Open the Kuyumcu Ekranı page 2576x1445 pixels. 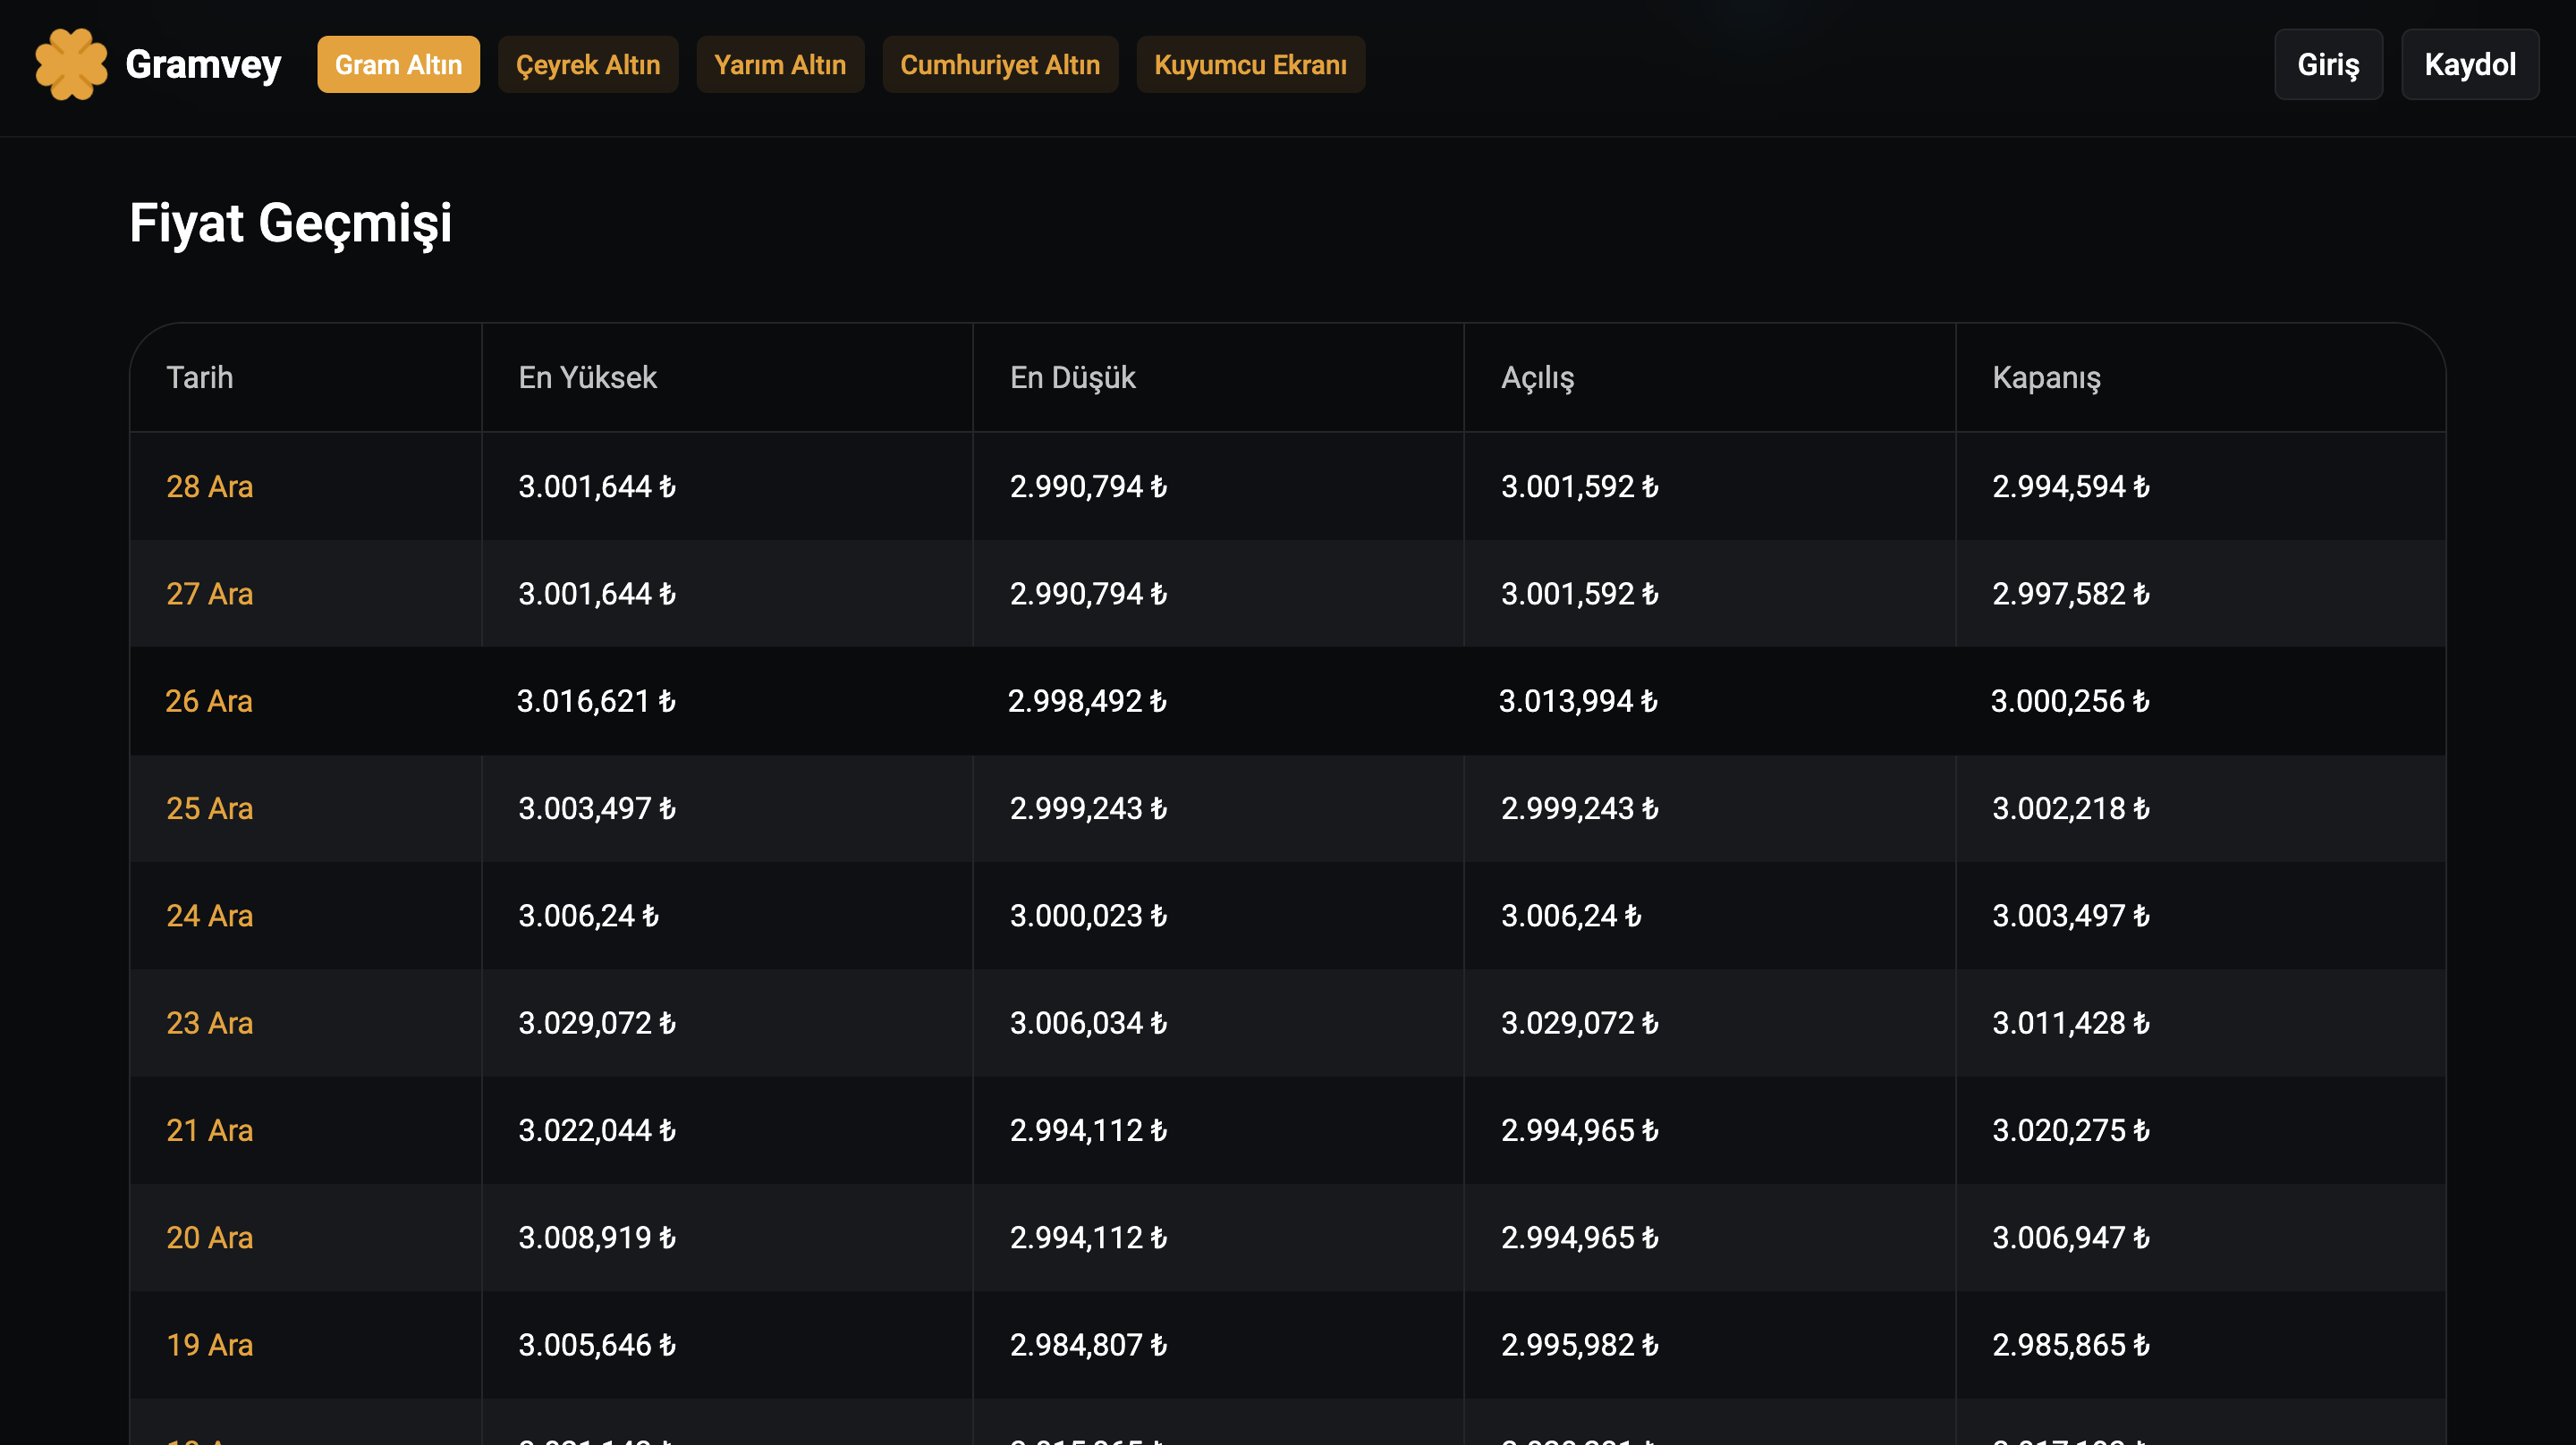[1250, 65]
